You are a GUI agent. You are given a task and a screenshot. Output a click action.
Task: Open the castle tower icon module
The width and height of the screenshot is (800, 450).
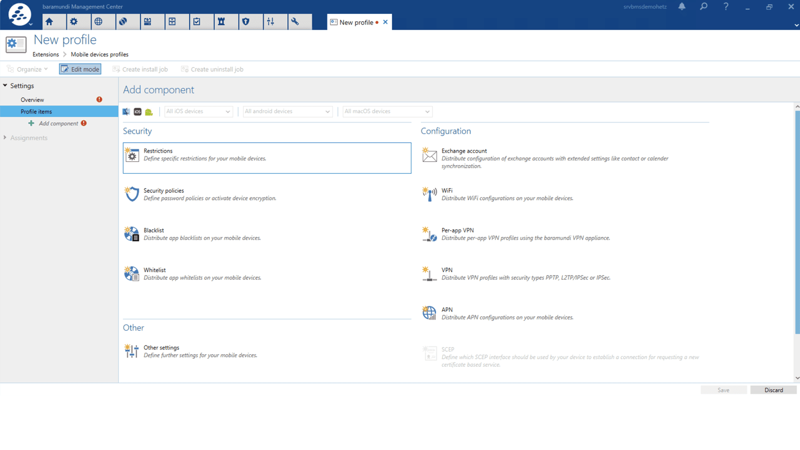click(222, 22)
